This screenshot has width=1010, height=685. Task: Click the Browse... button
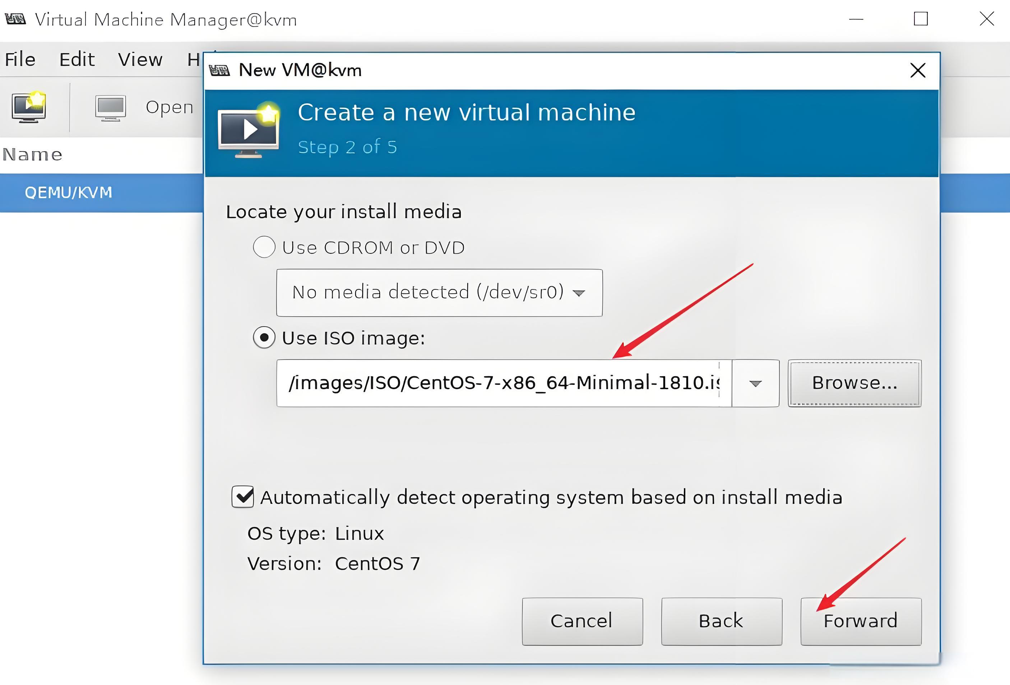[854, 383]
